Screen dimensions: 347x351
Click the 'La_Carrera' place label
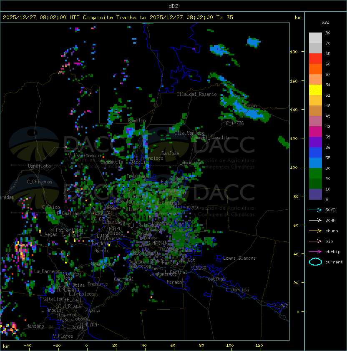click(x=47, y=271)
